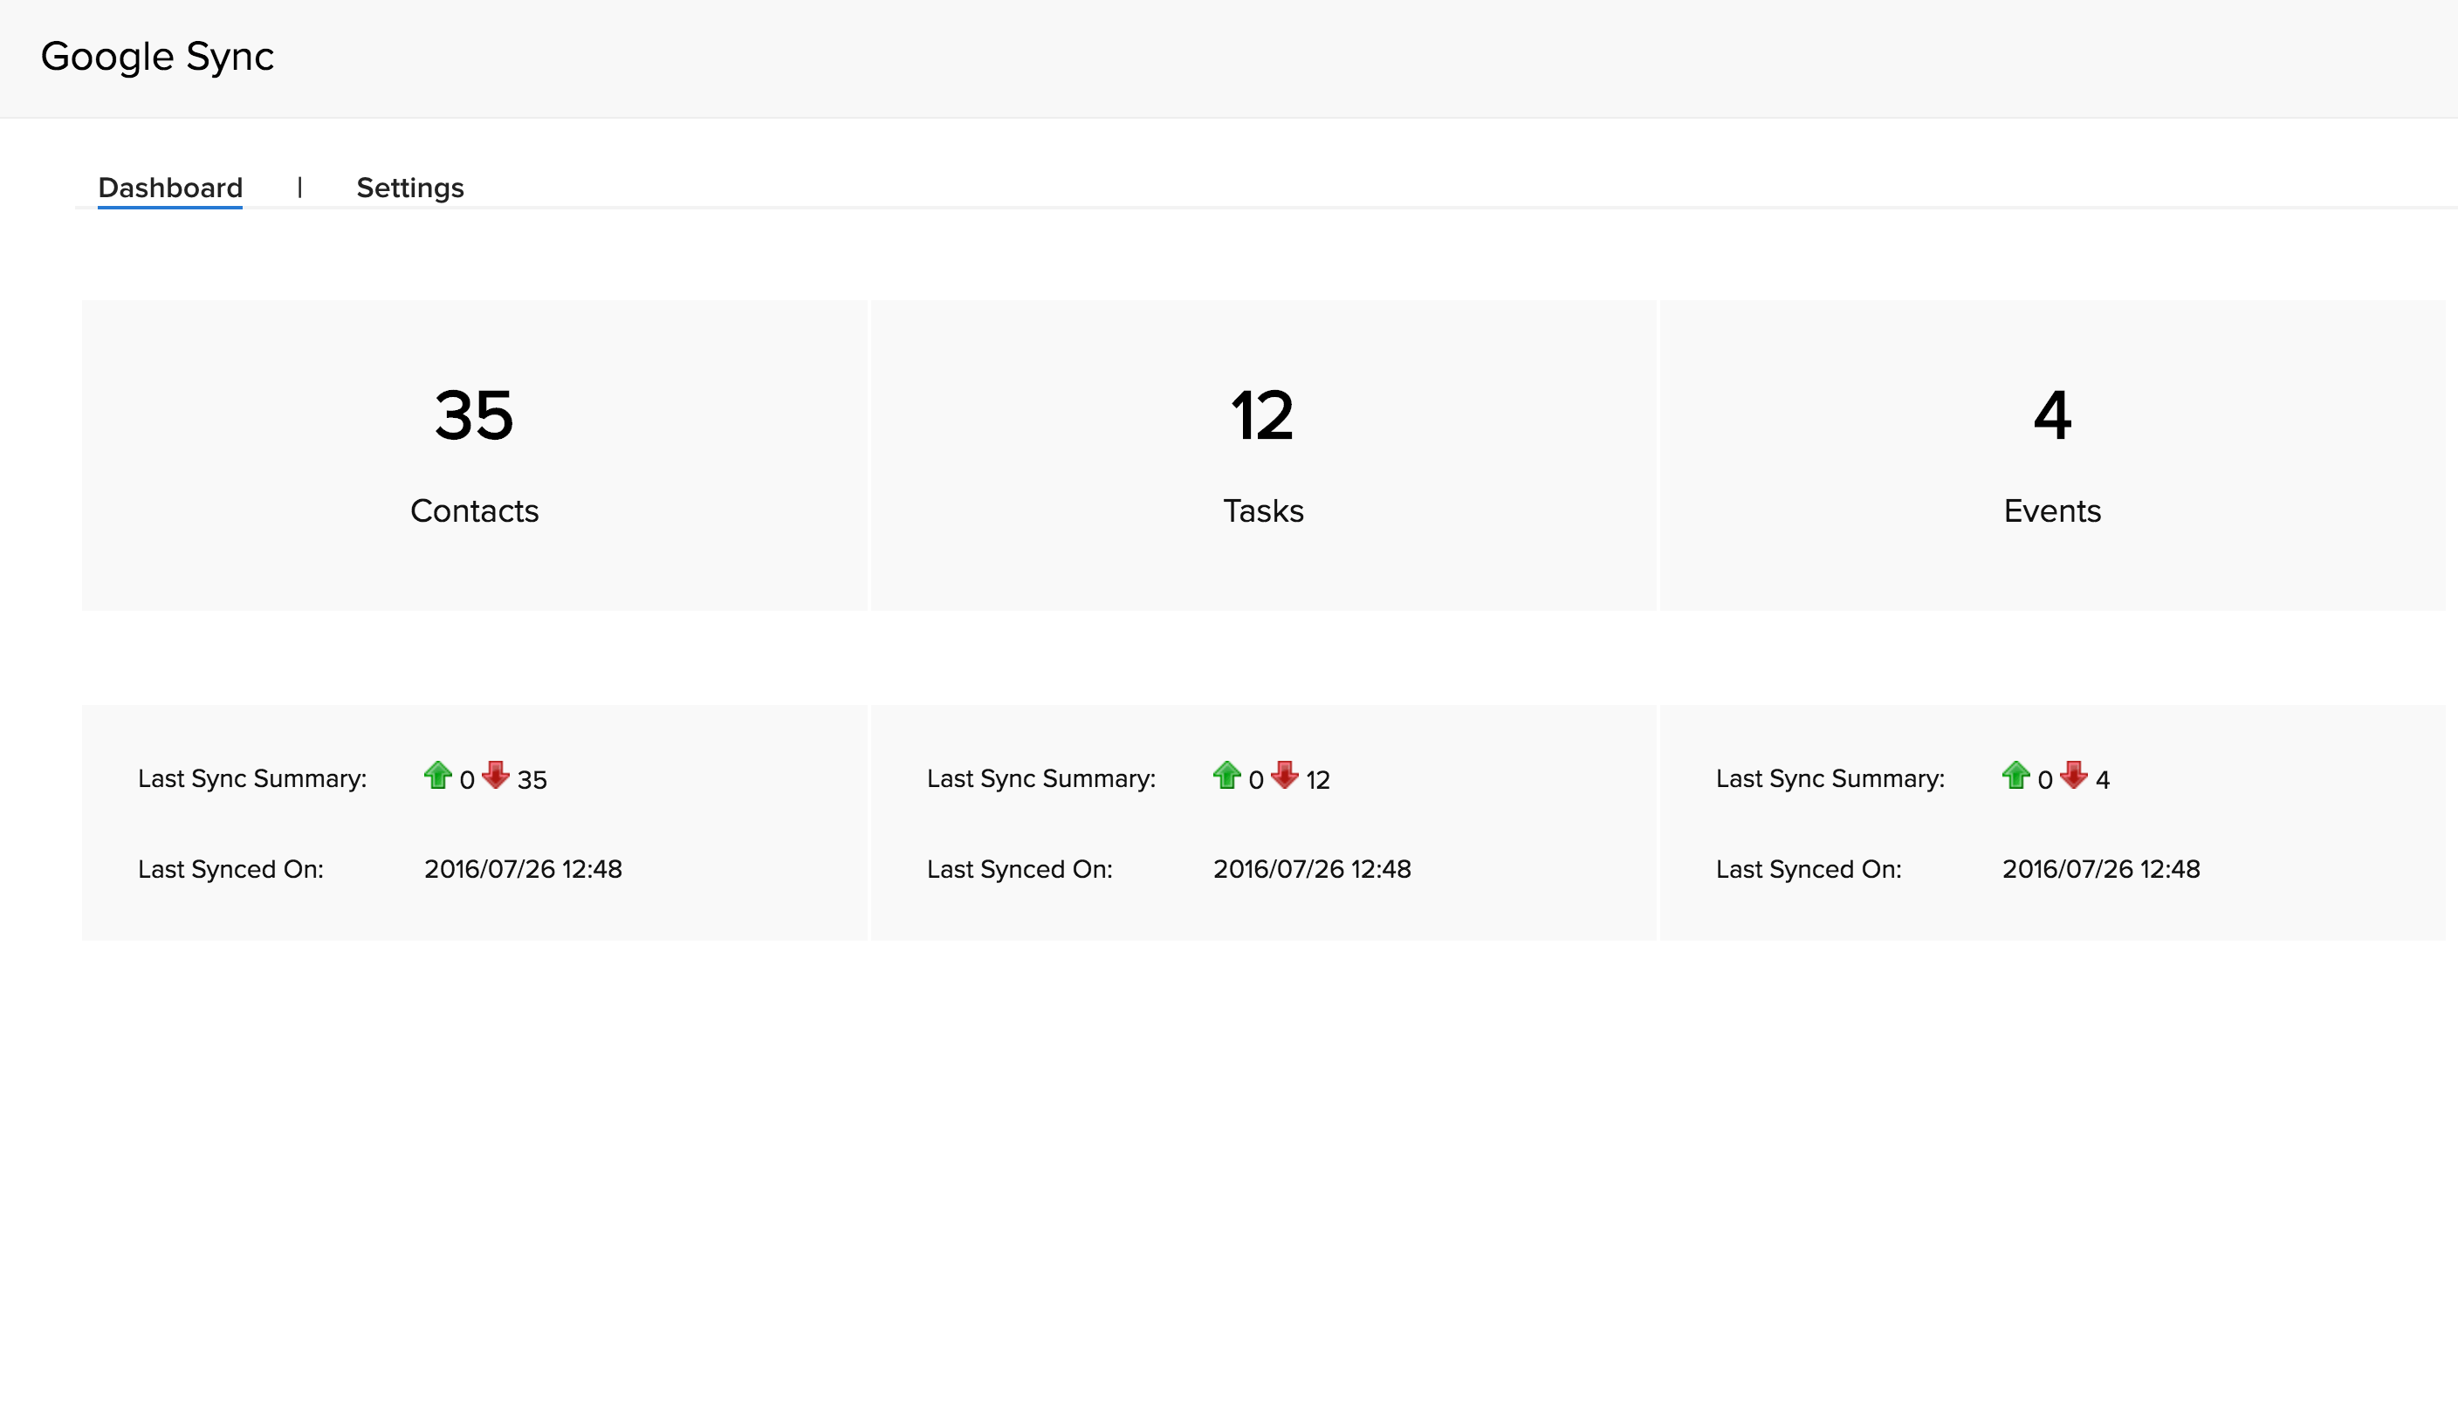This screenshot has height=1424, width=2458.
Task: Click the red down arrow in Contacts summary
Action: coord(496,777)
